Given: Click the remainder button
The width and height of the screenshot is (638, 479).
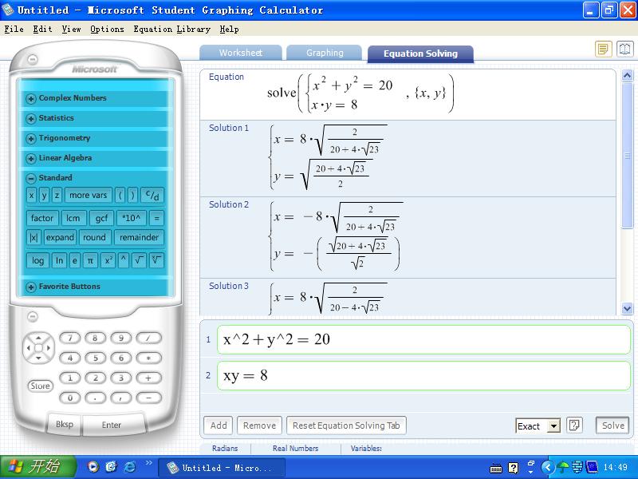Looking at the screenshot, I should [139, 237].
